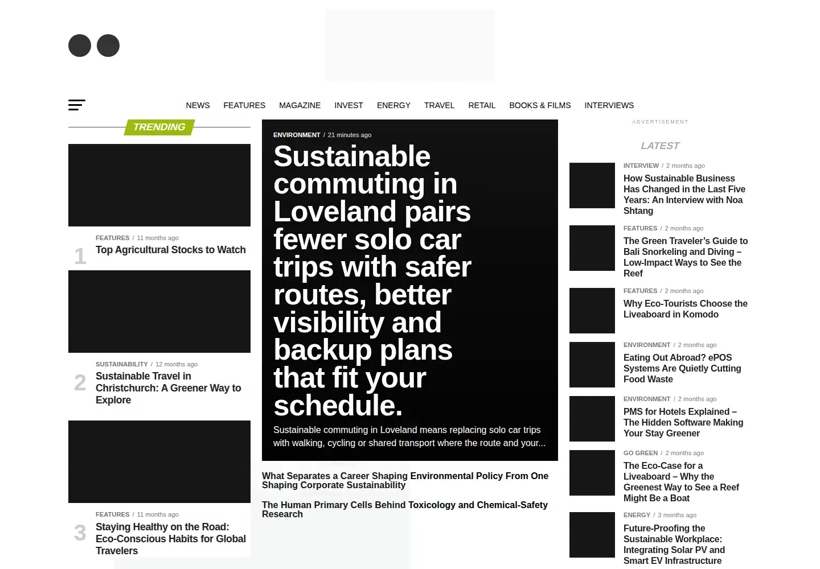Select Magazine in the navigation bar
Viewport: 820px width, 569px height.
[300, 105]
